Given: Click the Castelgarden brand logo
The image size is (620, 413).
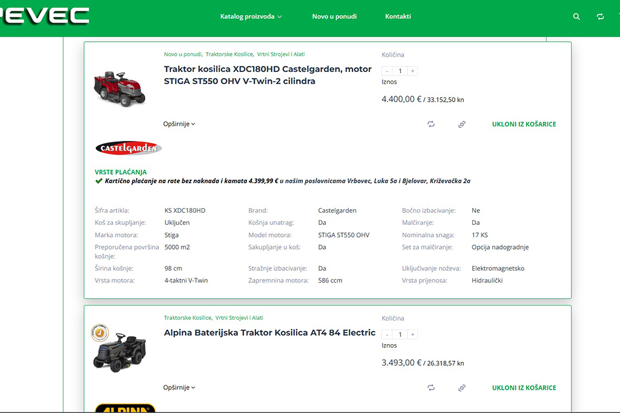Looking at the screenshot, I should point(127,147).
